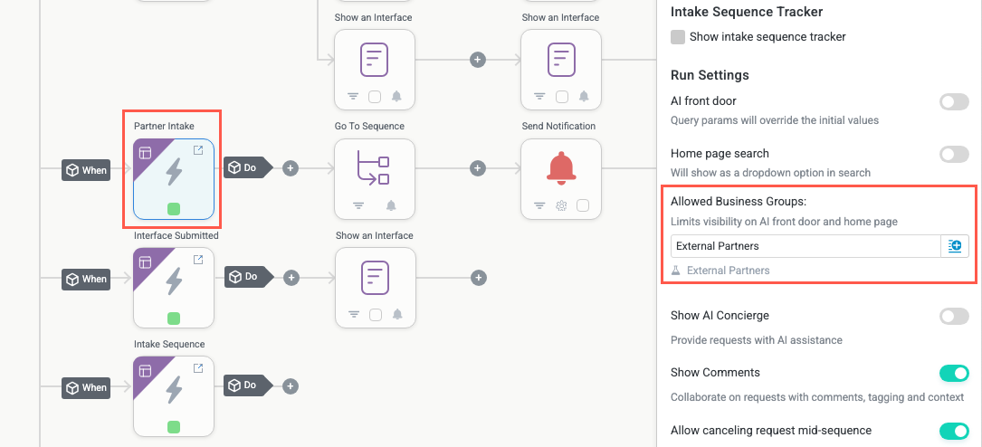
Task: Click the add-list icon beside External Partners field
Action: coord(955,246)
